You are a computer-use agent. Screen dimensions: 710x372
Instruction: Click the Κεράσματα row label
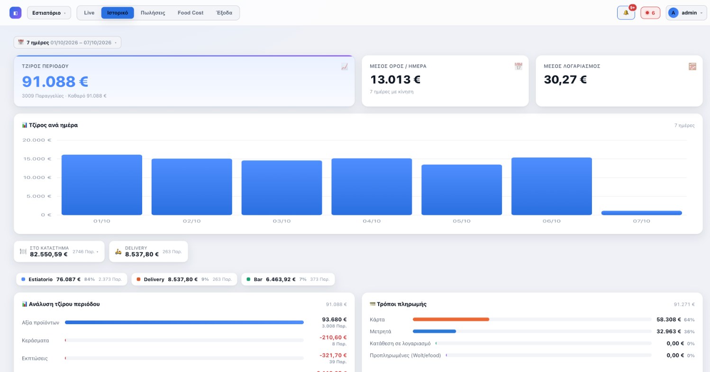[36, 340]
